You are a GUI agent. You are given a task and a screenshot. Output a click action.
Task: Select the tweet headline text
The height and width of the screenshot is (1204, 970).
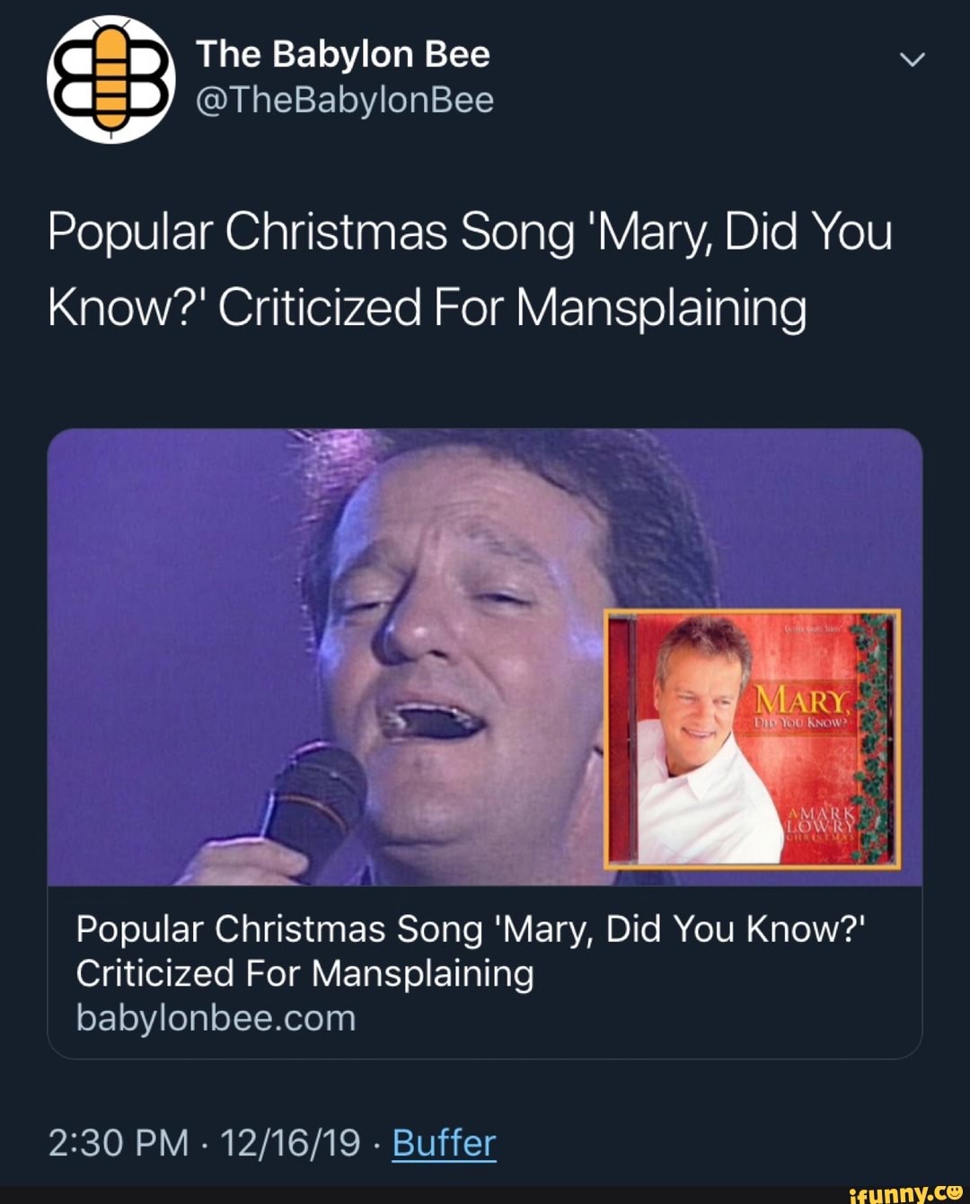[469, 269]
